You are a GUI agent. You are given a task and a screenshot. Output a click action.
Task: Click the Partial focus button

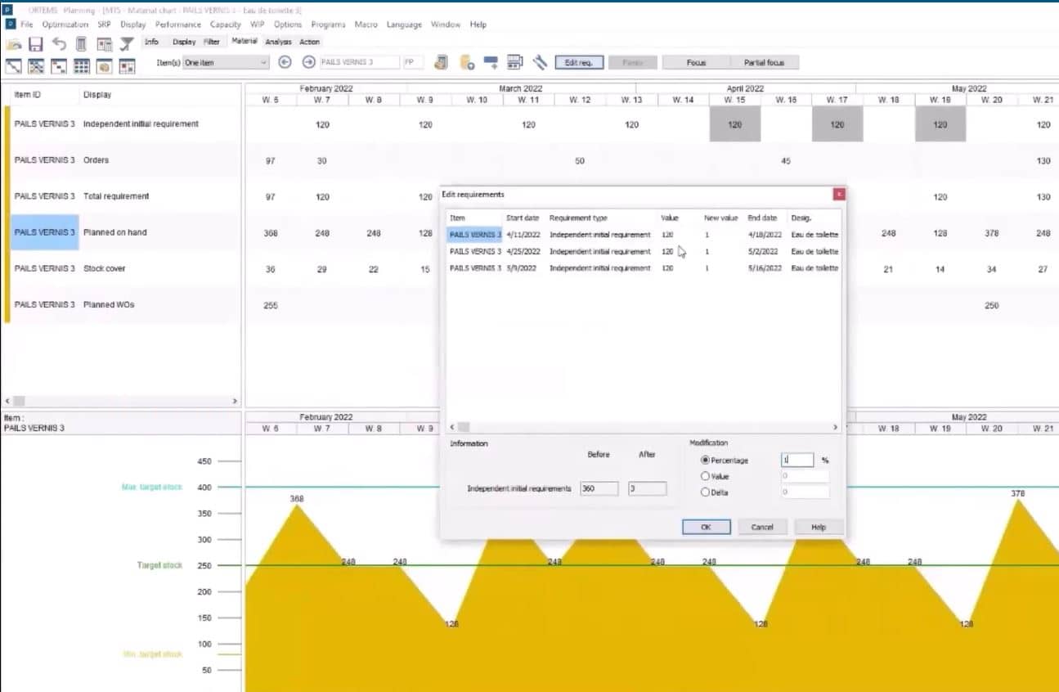(x=764, y=62)
